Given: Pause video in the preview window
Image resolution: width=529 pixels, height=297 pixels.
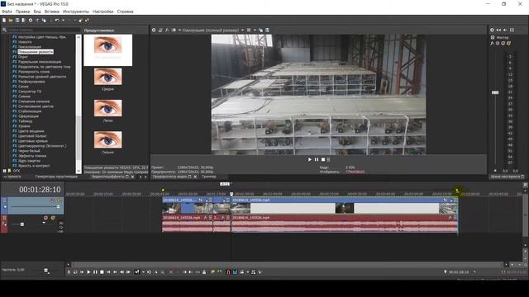Looking at the screenshot, I should pos(317,159).
